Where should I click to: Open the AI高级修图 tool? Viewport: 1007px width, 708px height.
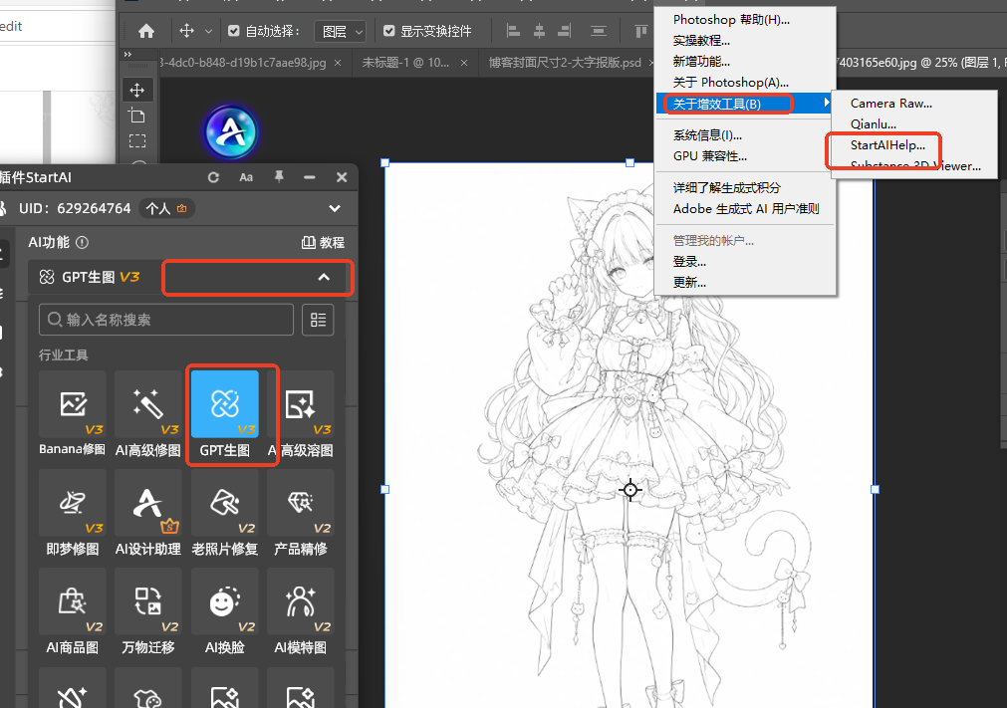[147, 414]
